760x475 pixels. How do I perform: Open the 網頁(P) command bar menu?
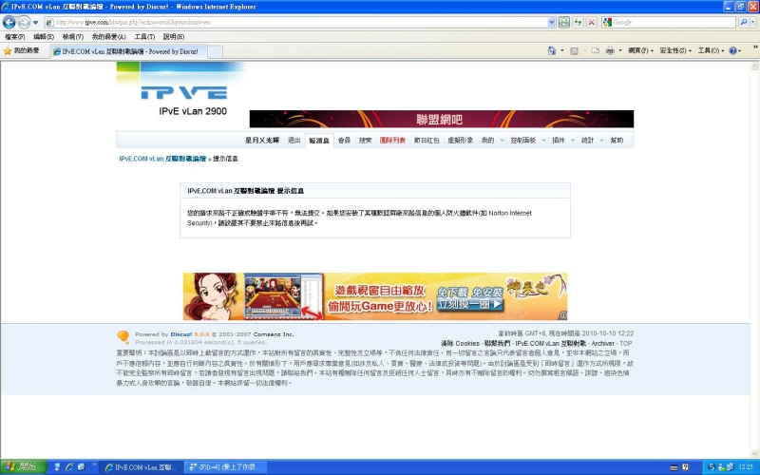(x=640, y=50)
